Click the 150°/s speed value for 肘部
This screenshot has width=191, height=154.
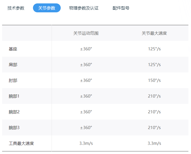(x=154, y=81)
